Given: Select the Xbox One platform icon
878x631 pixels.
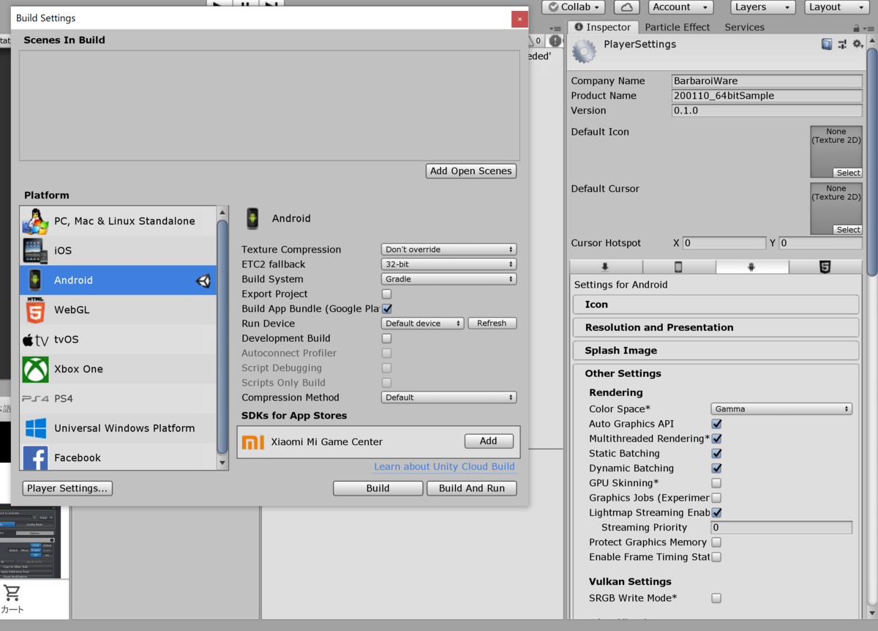Looking at the screenshot, I should pyautogui.click(x=35, y=369).
